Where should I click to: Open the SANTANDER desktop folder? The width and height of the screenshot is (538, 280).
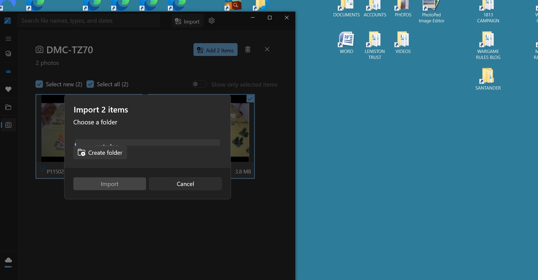pos(488,79)
